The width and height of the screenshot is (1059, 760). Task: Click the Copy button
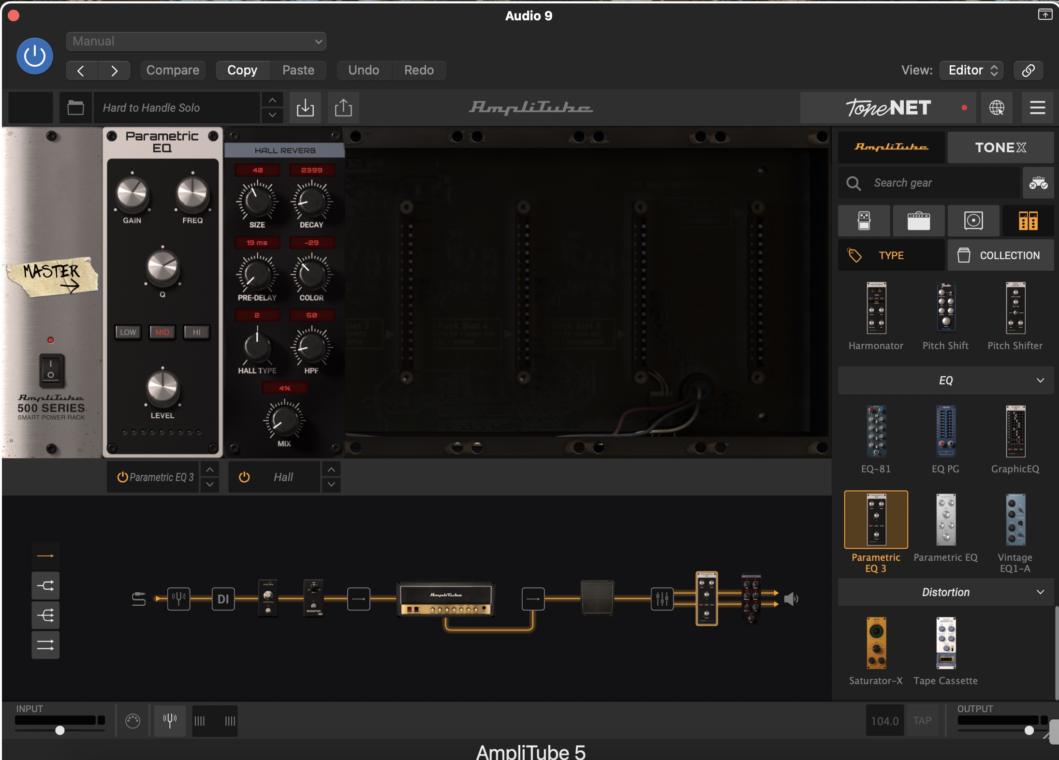point(242,71)
